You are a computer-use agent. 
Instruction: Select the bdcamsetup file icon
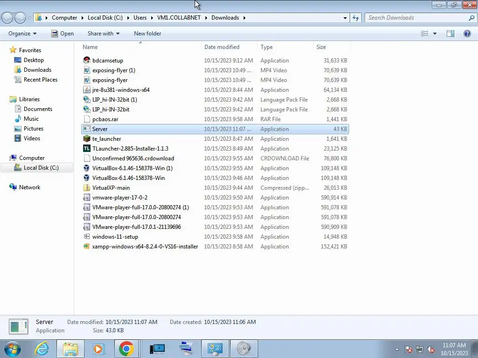[86, 60]
